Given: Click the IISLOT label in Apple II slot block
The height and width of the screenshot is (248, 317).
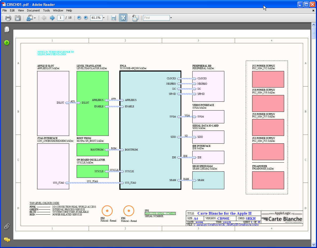Looking at the screenshot, I should (60, 103).
